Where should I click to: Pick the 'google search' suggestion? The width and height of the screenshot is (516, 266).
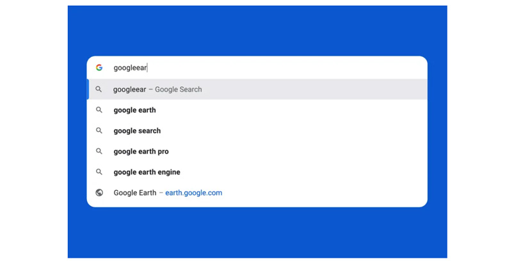(x=137, y=130)
